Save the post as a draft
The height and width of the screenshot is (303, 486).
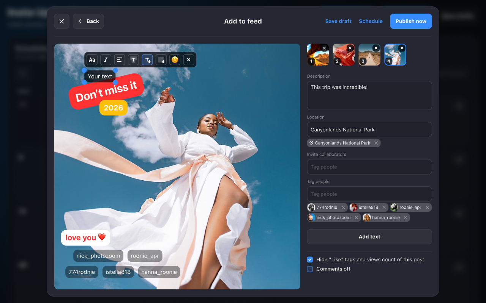[x=338, y=21]
